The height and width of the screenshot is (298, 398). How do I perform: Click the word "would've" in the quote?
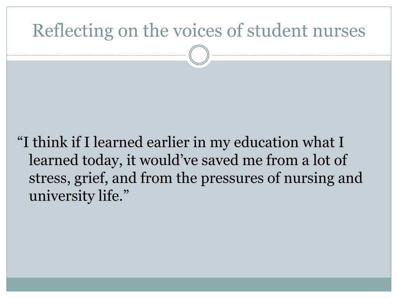pyautogui.click(x=169, y=160)
